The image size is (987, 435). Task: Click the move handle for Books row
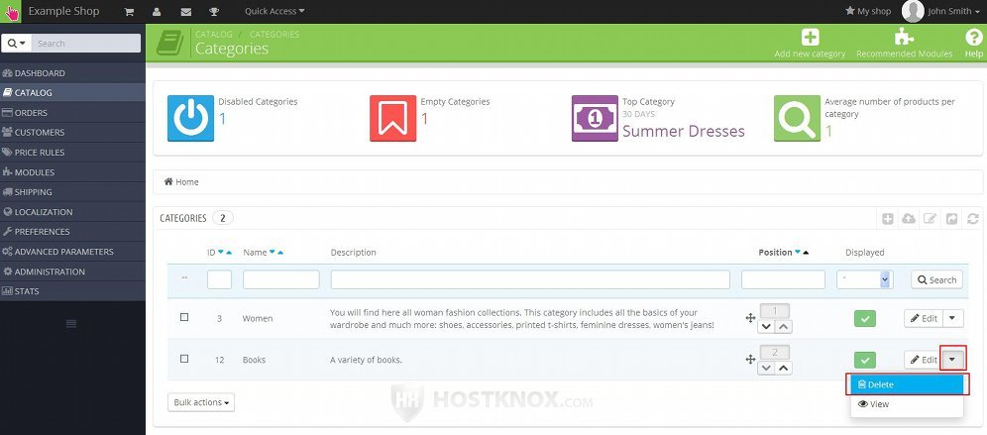click(750, 360)
